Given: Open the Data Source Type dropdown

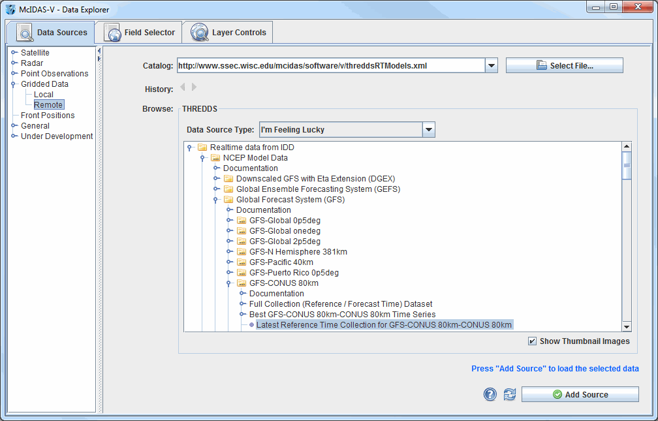Looking at the screenshot, I should [428, 130].
